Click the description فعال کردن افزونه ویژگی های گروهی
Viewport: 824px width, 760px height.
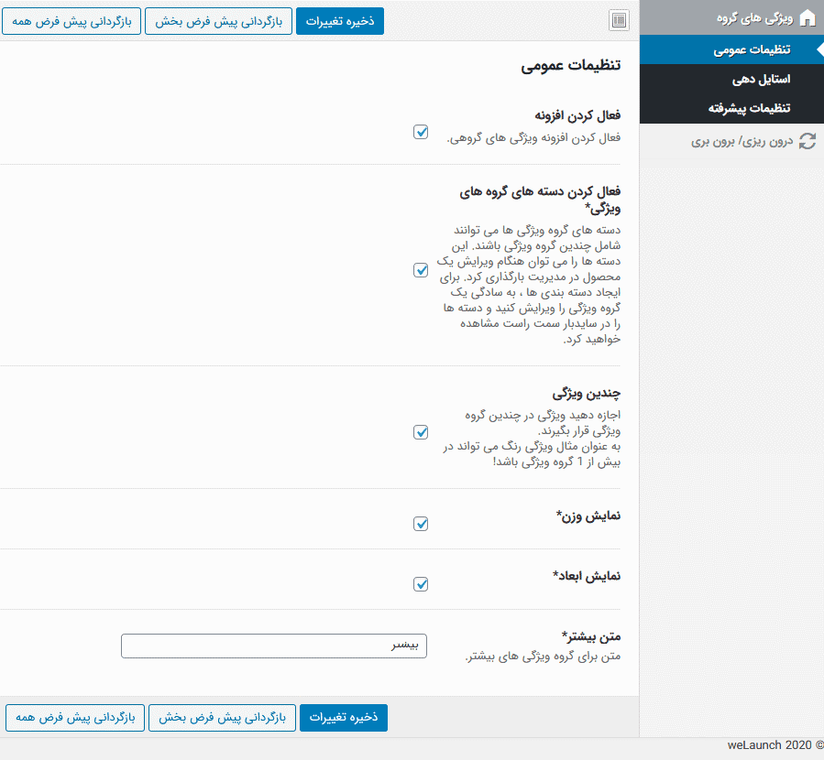533,138
